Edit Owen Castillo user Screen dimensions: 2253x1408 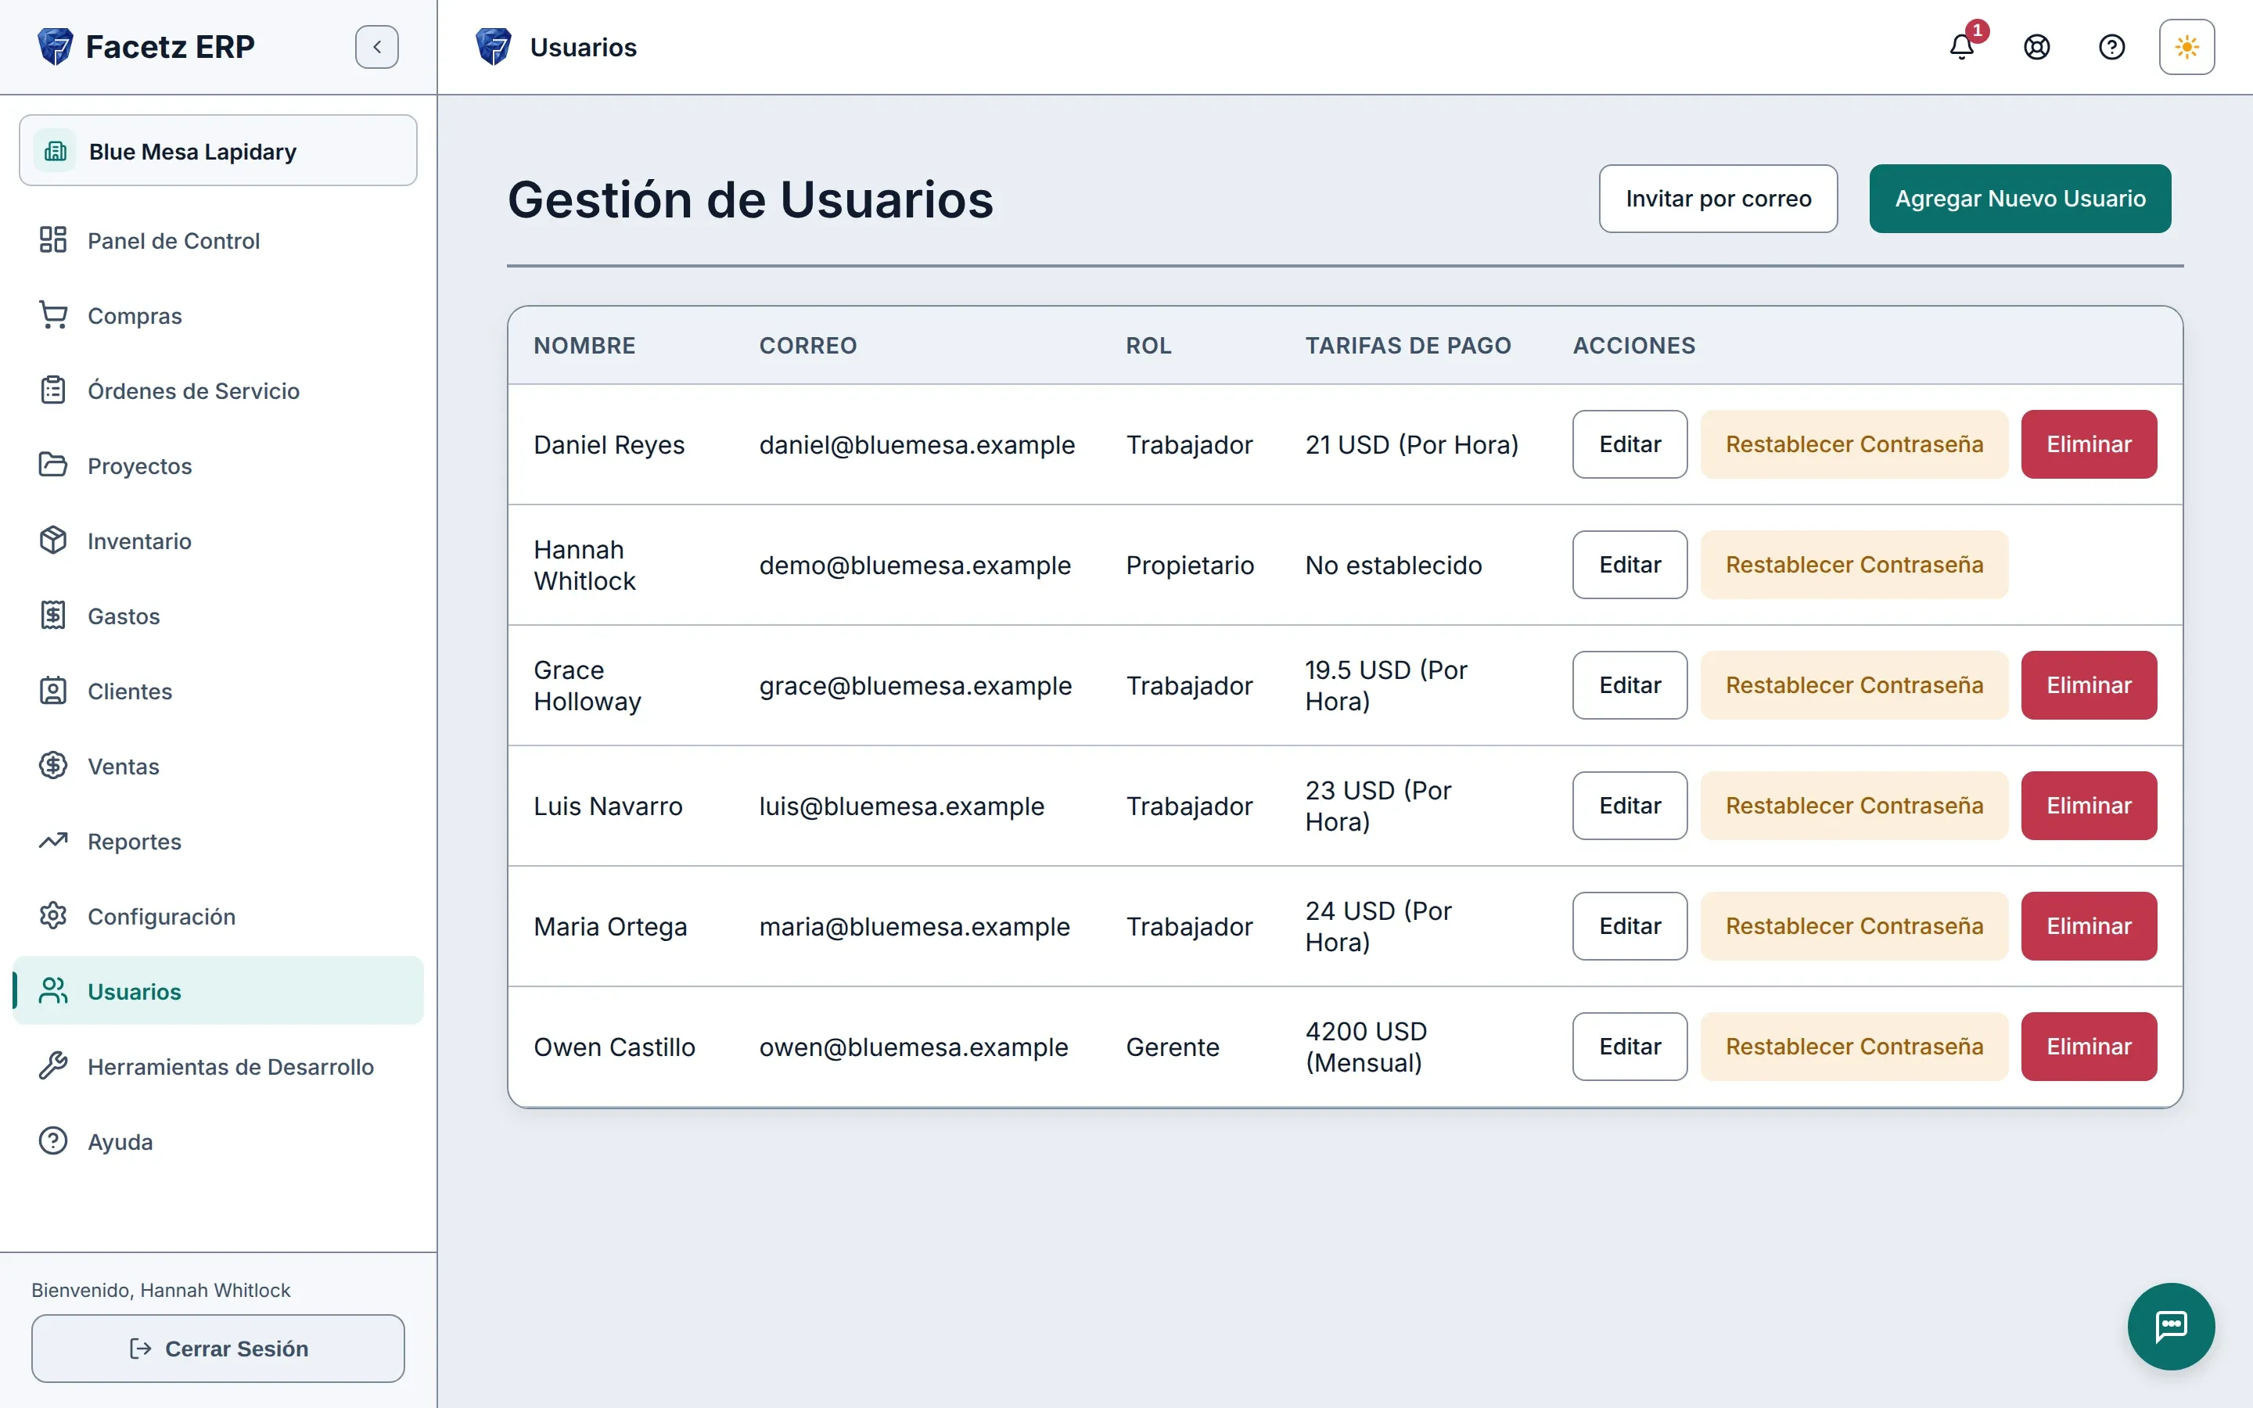(1630, 1047)
